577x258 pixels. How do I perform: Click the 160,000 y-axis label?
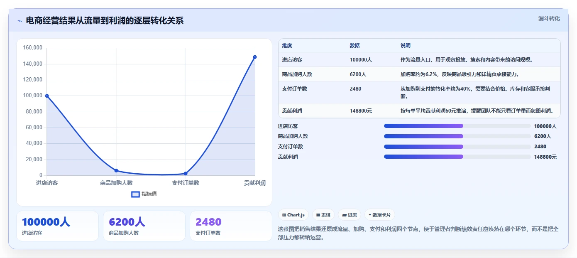pyautogui.click(x=33, y=48)
